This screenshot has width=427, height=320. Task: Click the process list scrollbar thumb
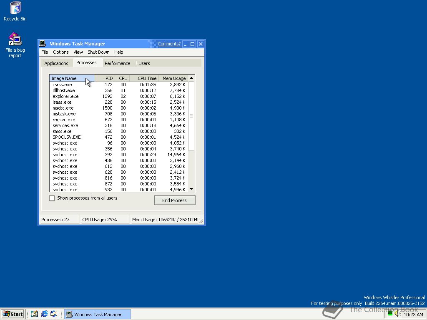191,116
